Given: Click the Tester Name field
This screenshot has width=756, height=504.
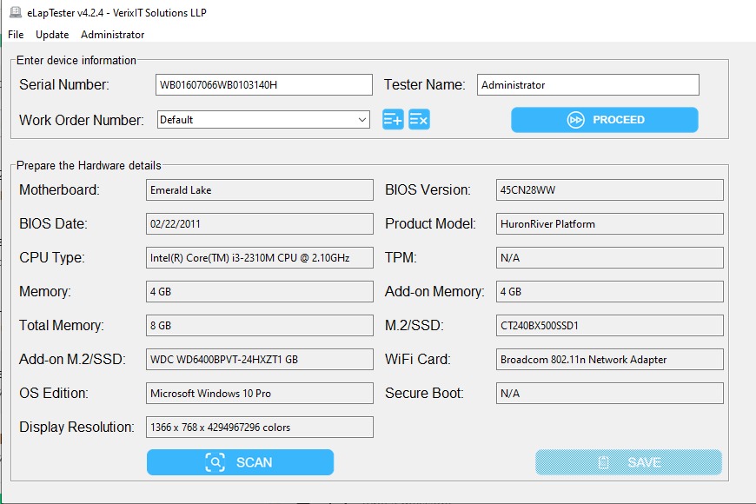Looking at the screenshot, I should point(587,84).
